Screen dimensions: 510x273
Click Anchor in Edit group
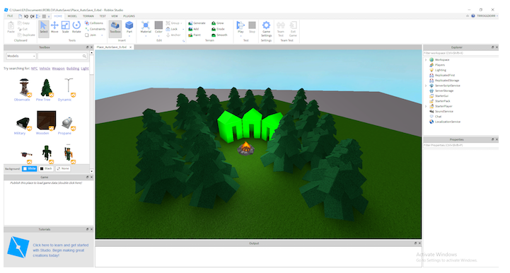[x=173, y=35]
